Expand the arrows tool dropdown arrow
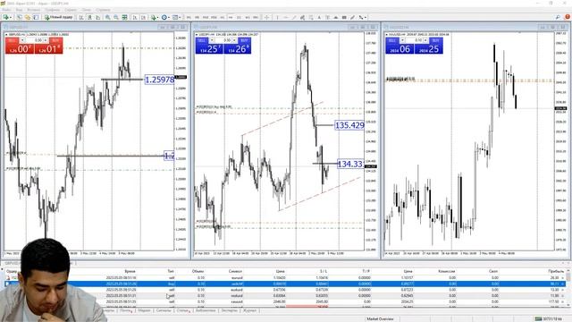 (366, 17)
